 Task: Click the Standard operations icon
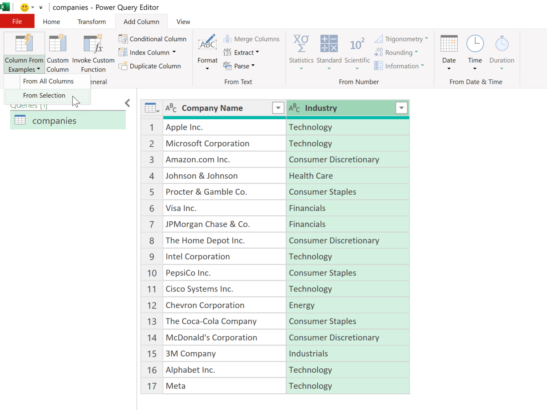329,44
